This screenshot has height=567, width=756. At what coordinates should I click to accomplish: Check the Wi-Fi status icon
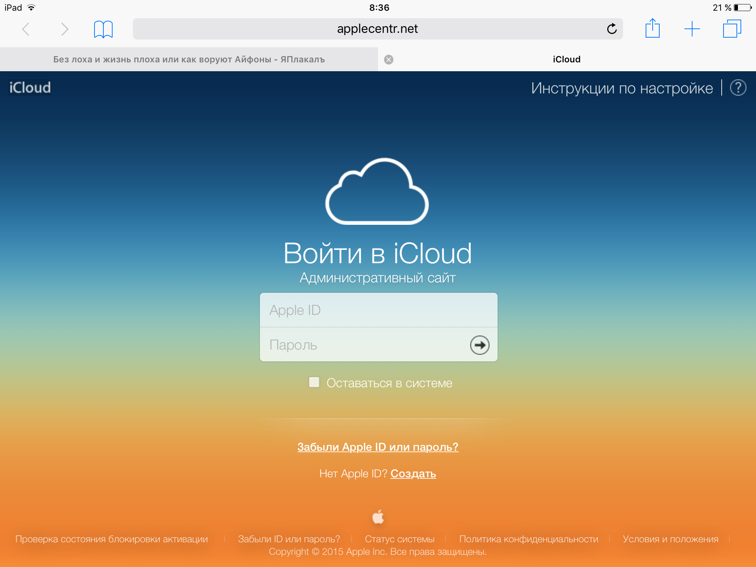tap(31, 7)
